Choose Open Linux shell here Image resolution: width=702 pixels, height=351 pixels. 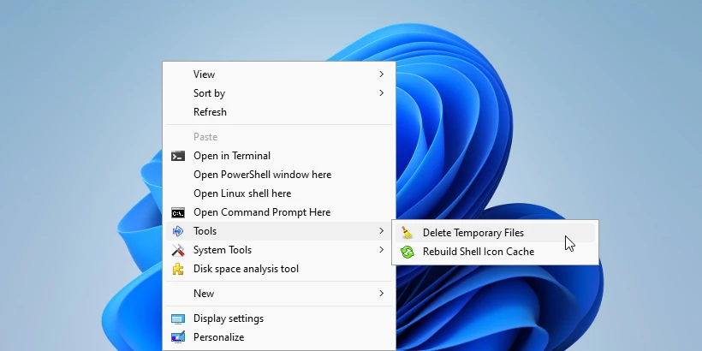[x=279, y=193]
